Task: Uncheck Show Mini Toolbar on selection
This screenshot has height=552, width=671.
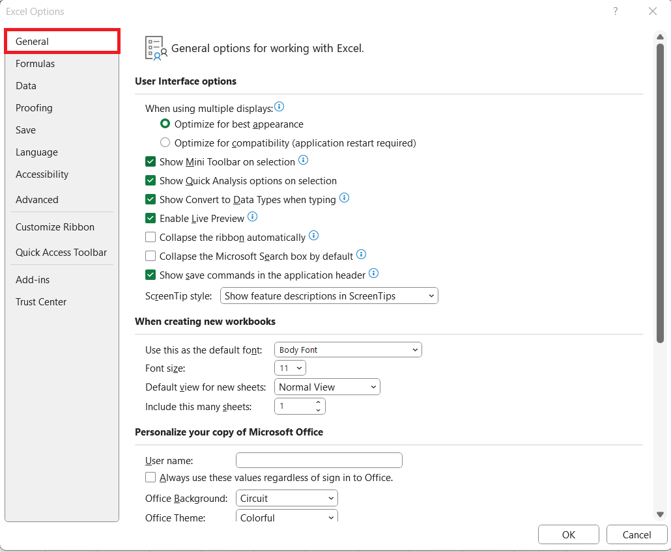Action: coord(150,161)
